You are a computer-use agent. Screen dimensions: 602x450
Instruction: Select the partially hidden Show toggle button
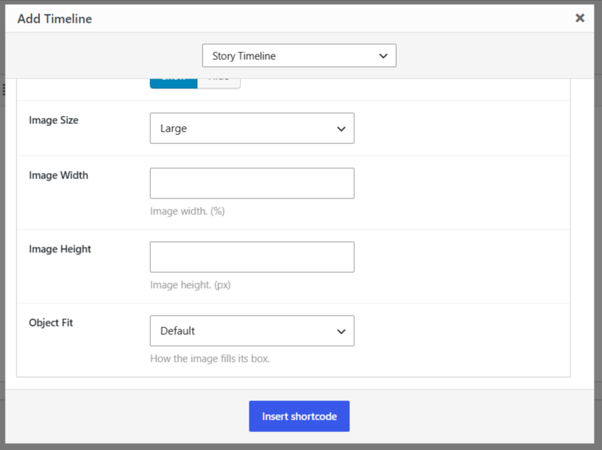pos(174,83)
